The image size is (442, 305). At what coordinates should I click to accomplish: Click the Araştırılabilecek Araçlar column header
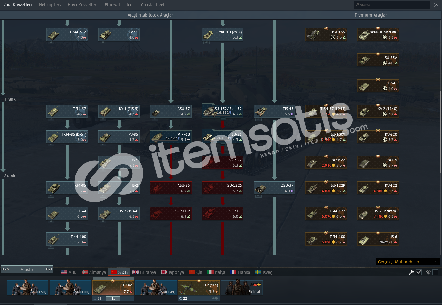[x=150, y=15]
